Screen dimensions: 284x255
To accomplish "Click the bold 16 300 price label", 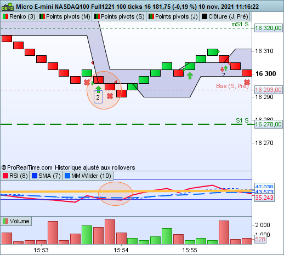I will pyautogui.click(x=265, y=74).
